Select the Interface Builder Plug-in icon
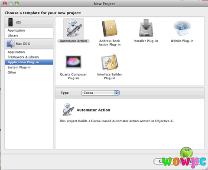 coord(110,62)
